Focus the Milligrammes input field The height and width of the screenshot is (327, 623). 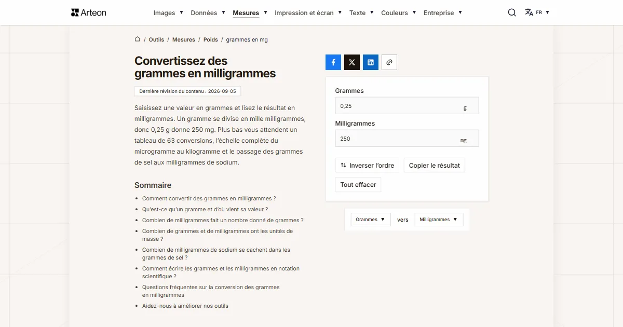[407, 139]
